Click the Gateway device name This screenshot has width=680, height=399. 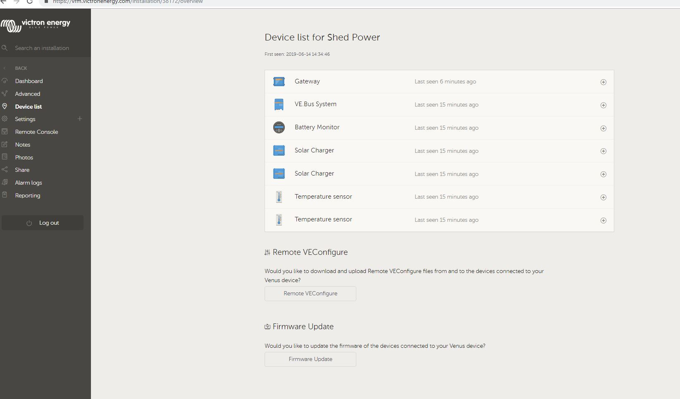pyautogui.click(x=307, y=81)
